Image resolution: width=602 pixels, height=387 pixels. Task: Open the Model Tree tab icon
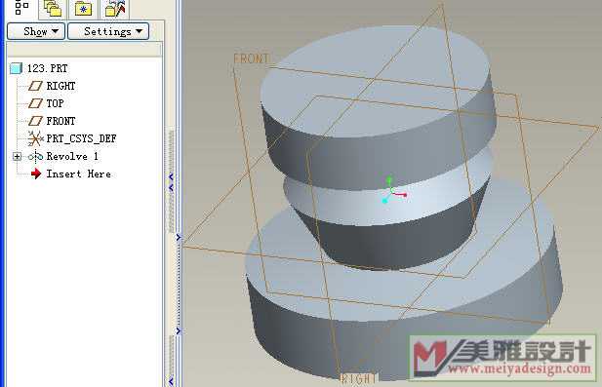pyautogui.click(x=21, y=8)
